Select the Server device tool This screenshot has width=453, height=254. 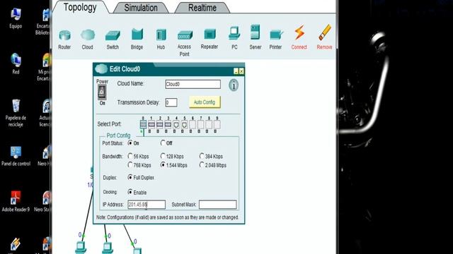pyautogui.click(x=256, y=37)
